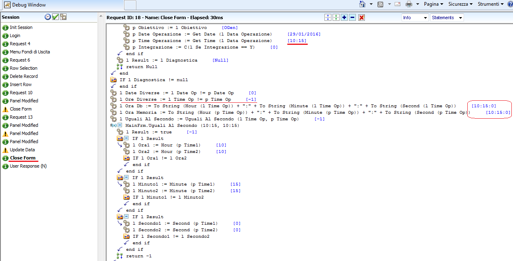This screenshot has width=513, height=261.
Task: Click the blue minus icon in request toolbar
Action: point(353,17)
